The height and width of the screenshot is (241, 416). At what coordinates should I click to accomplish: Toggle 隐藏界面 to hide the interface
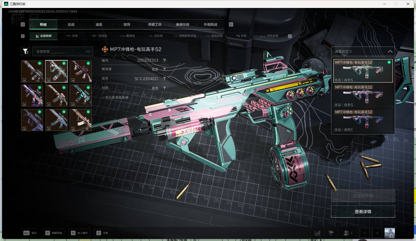pyautogui.click(x=54, y=233)
